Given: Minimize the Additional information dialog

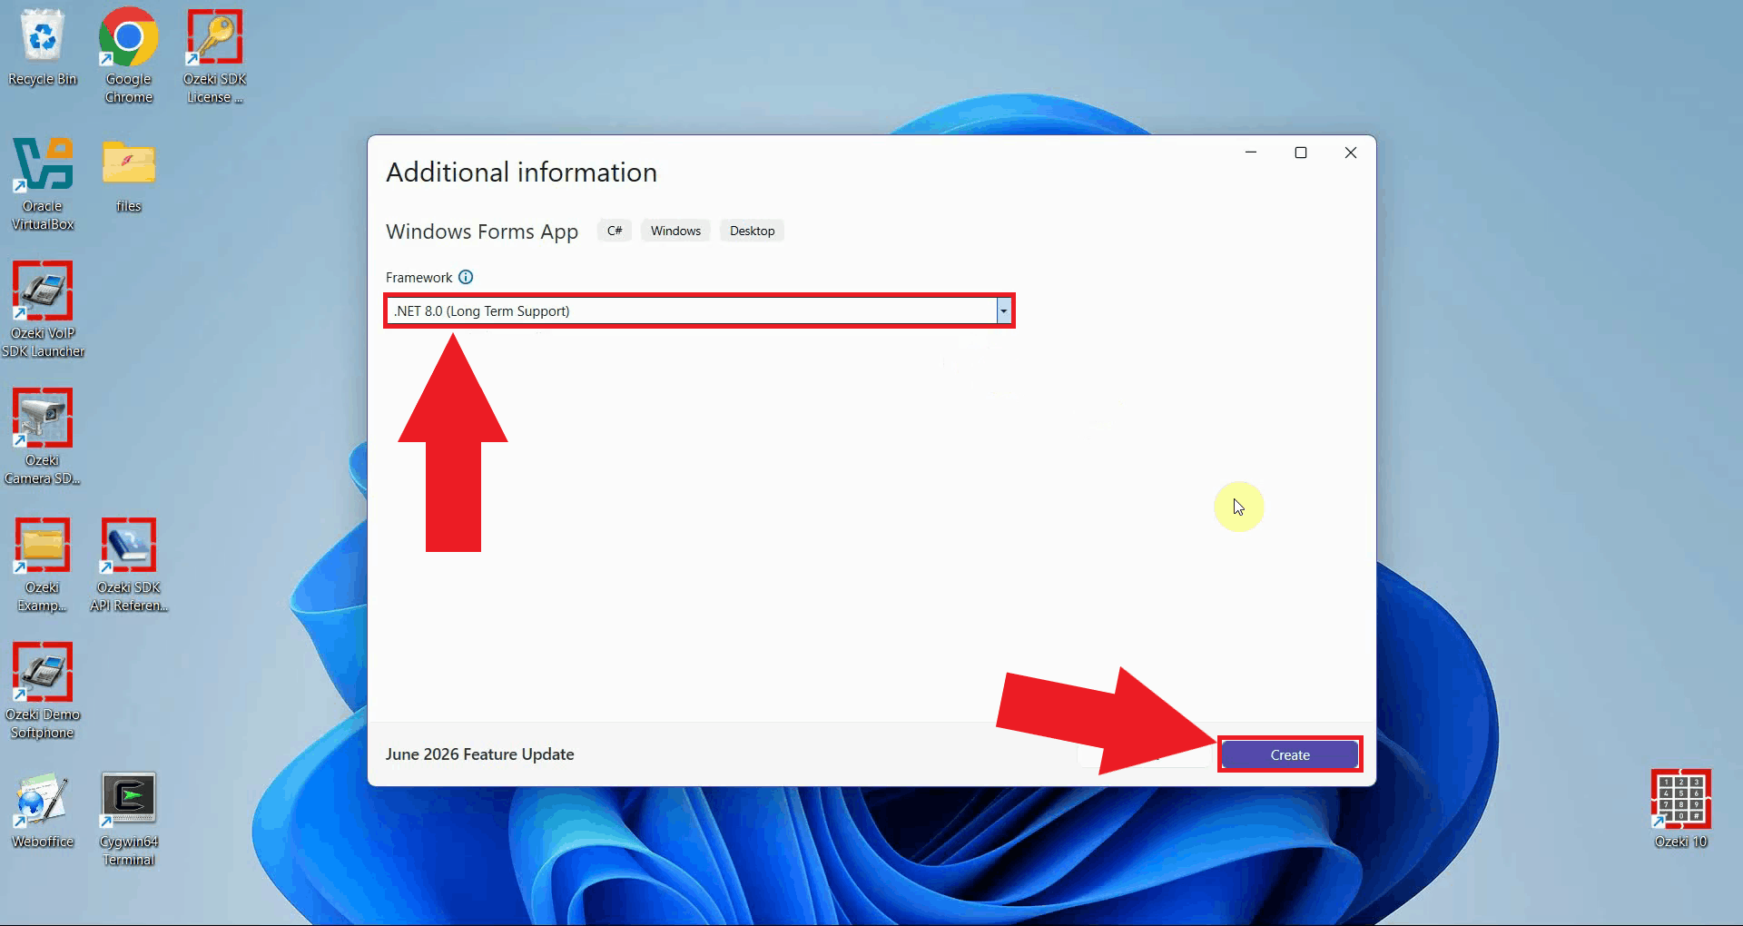Looking at the screenshot, I should click(1251, 153).
